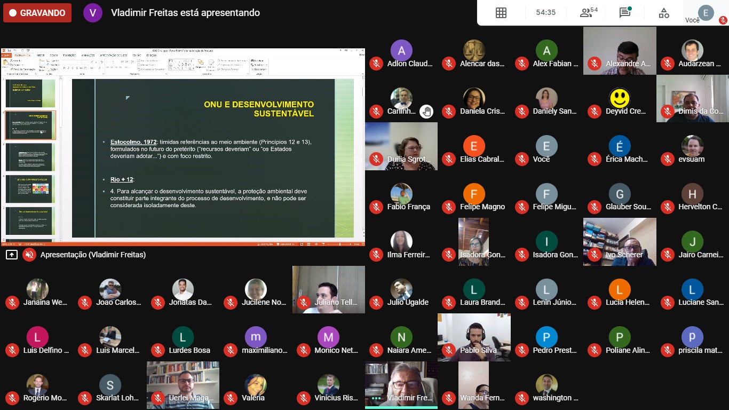This screenshot has height=410, width=729.
Task: Open the tile layout grid icon
Action: pyautogui.click(x=501, y=13)
